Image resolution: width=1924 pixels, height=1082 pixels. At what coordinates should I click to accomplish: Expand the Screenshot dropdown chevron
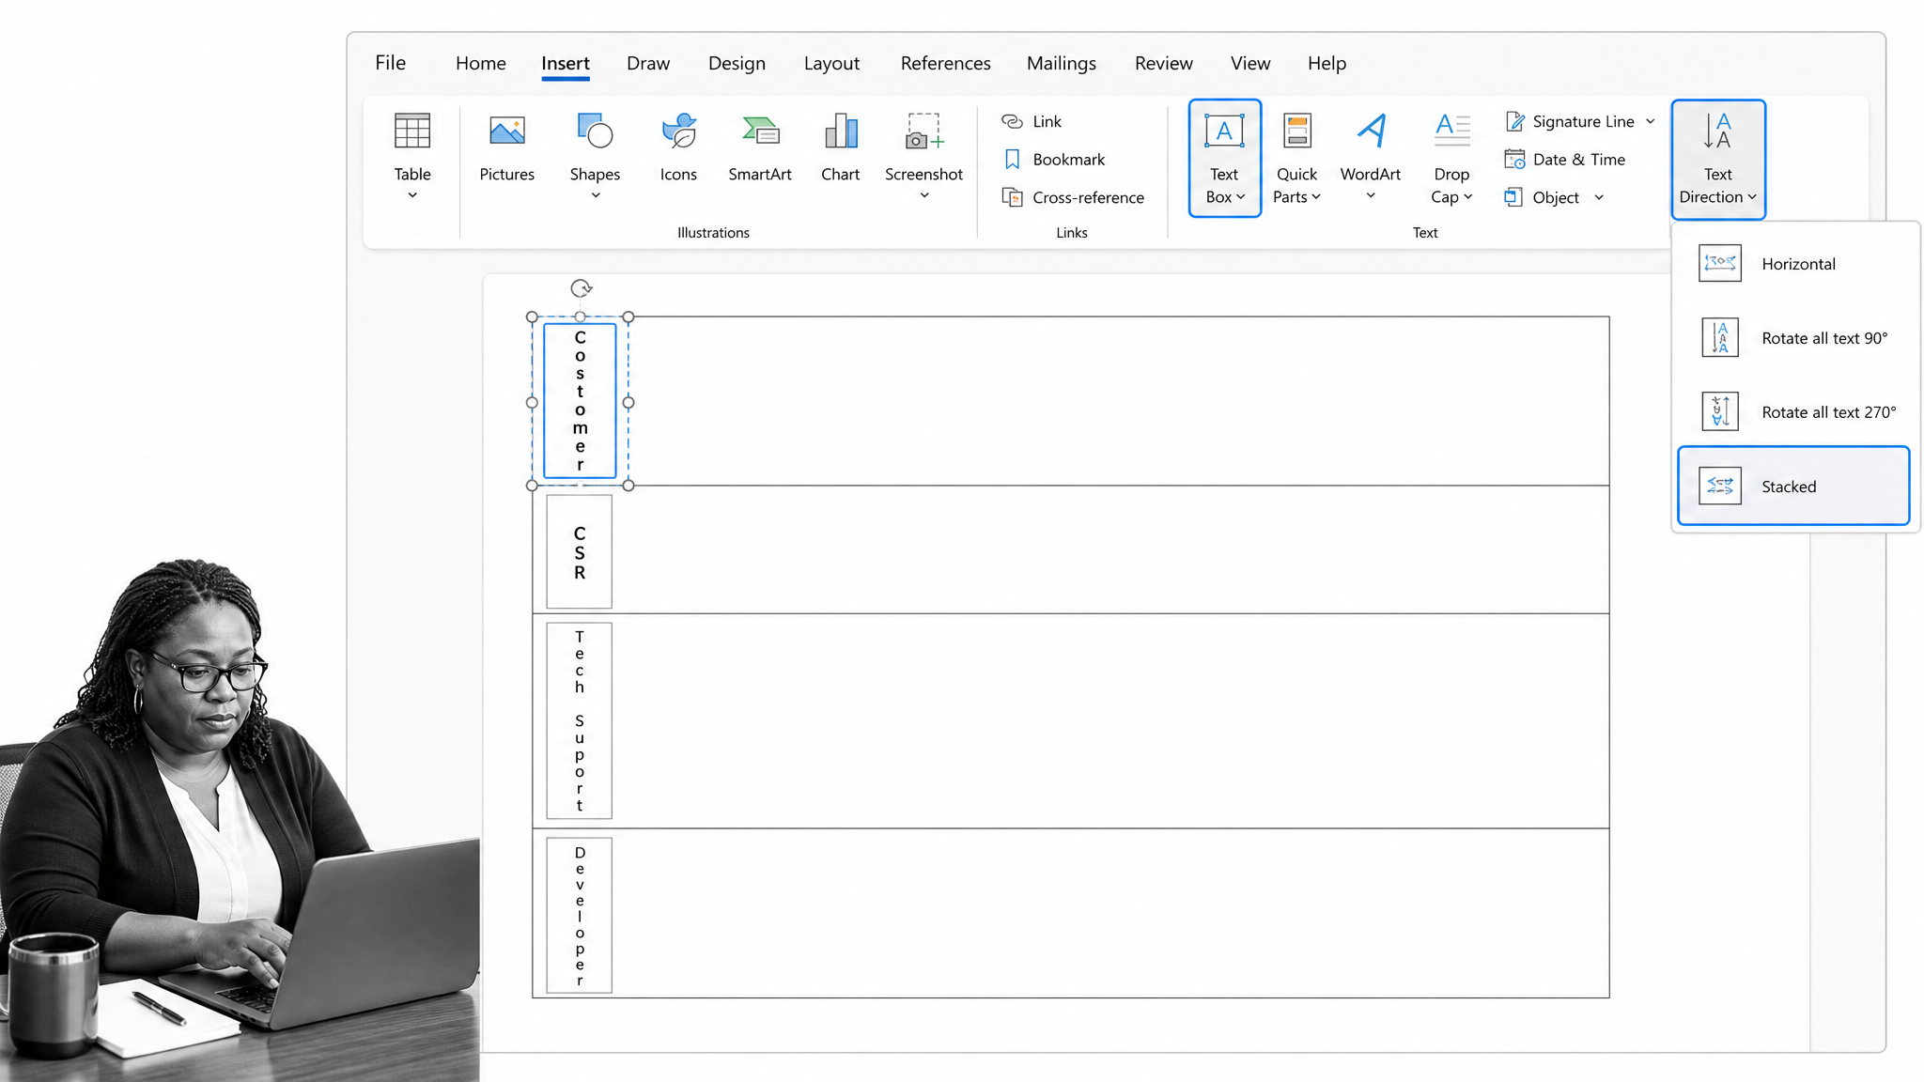coord(923,195)
